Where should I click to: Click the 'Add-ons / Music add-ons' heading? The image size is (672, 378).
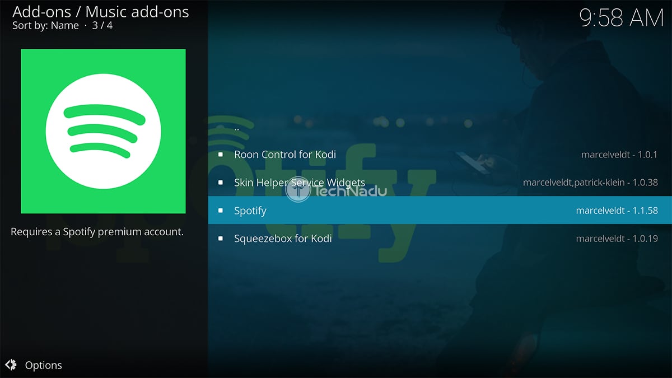pyautogui.click(x=101, y=11)
